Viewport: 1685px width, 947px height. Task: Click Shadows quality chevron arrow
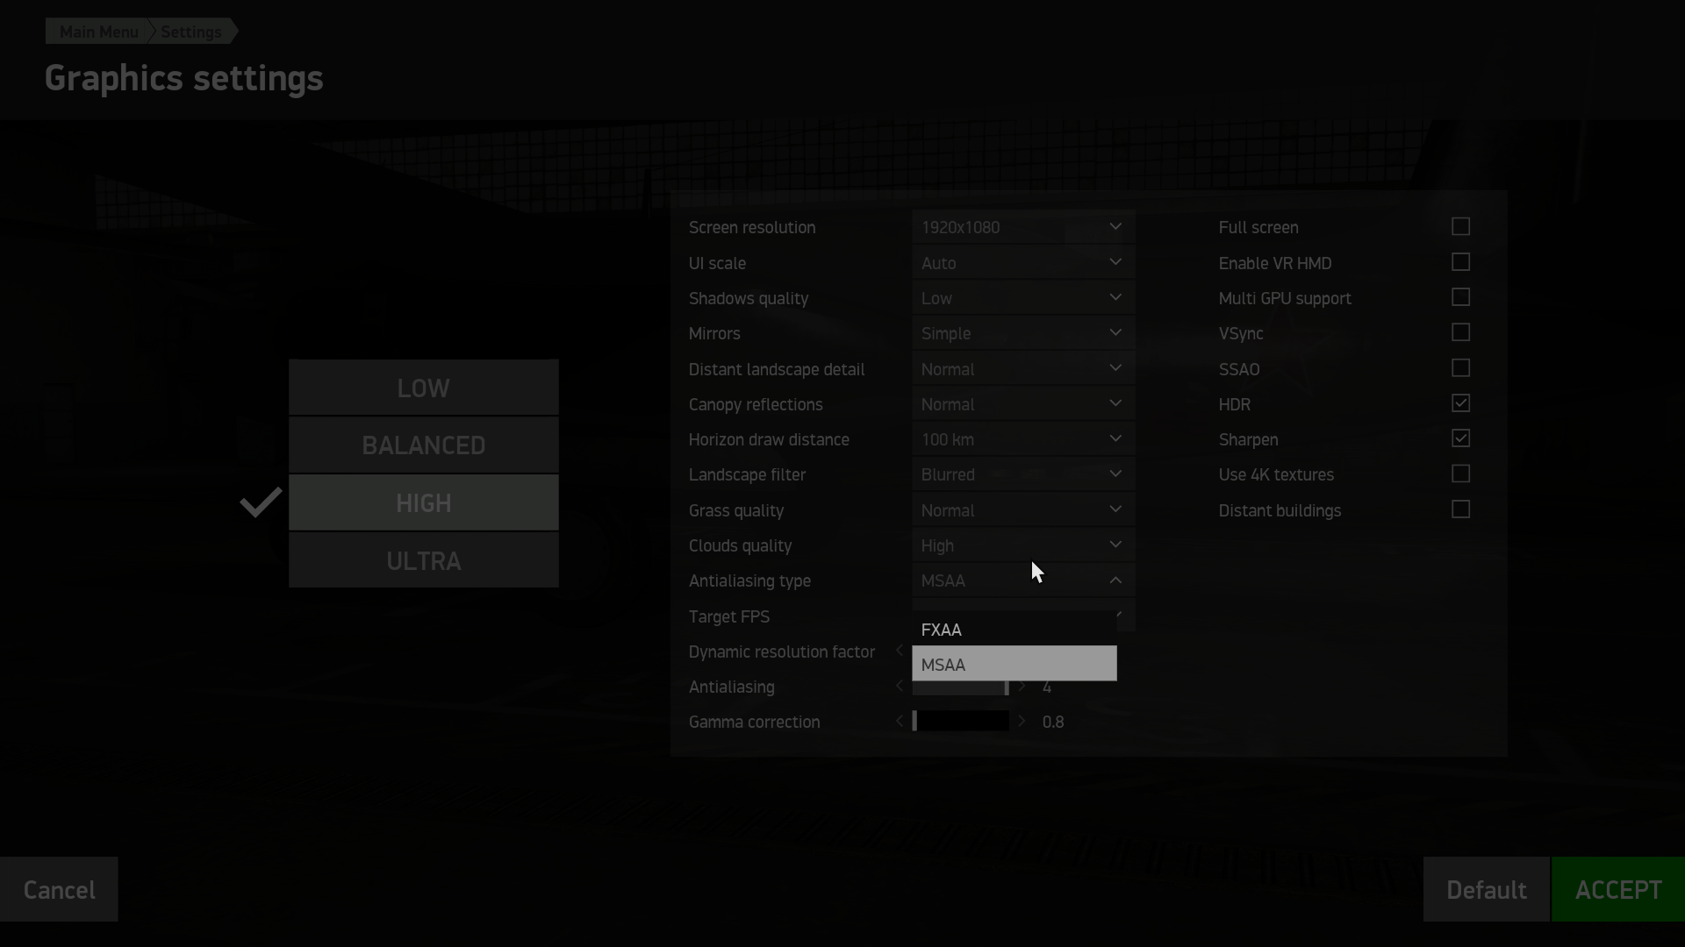[x=1115, y=298]
